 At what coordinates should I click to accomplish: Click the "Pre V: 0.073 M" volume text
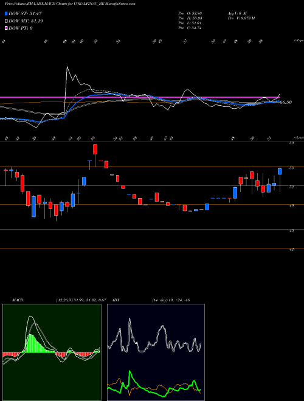241,18
